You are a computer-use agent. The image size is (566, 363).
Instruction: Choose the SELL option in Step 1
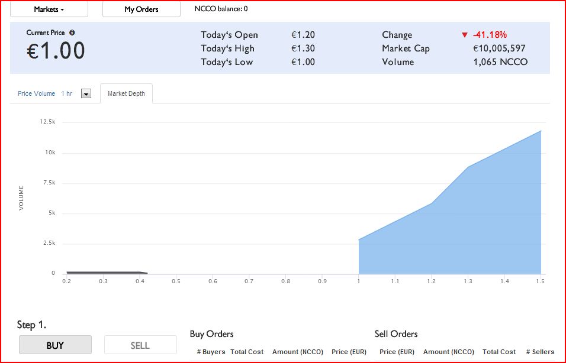point(140,345)
